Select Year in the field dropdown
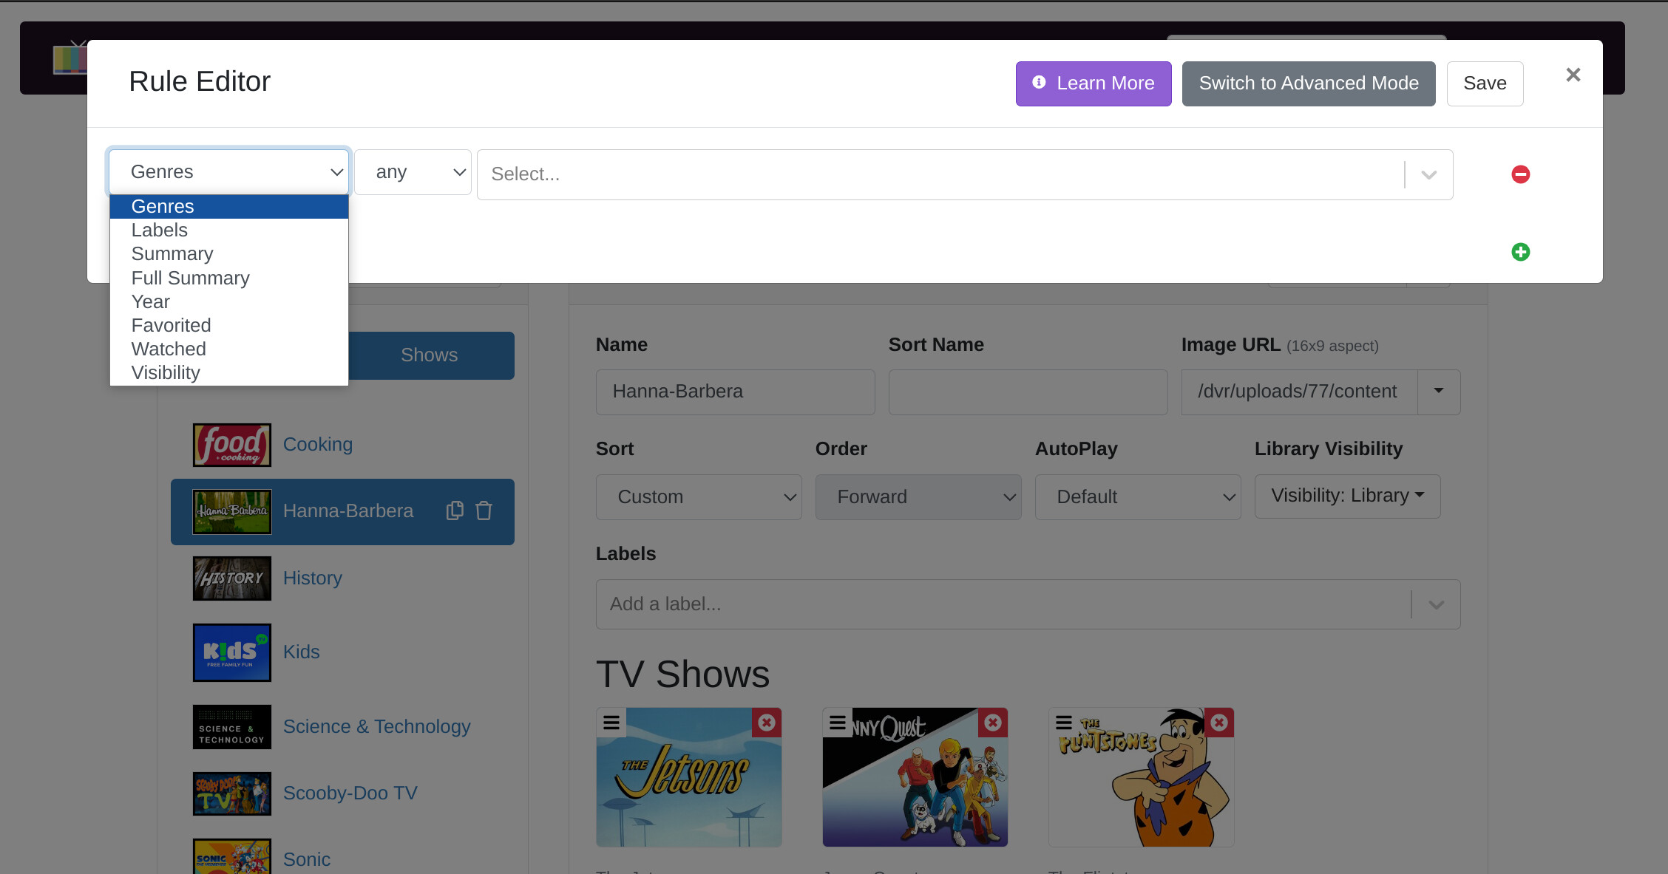The image size is (1668, 874). point(151,301)
